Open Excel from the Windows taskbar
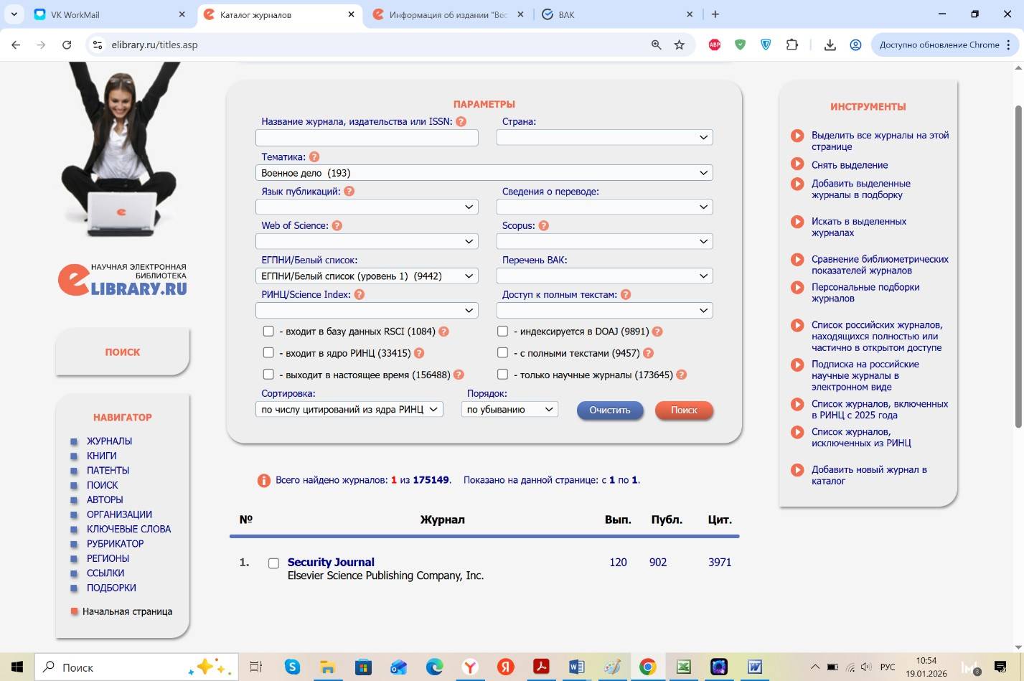1024x681 pixels. (x=684, y=667)
